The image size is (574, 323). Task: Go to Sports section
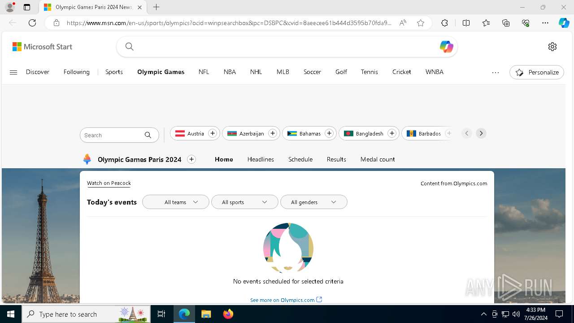click(114, 72)
